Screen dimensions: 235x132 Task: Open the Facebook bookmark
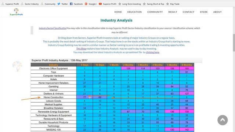pyautogui.click(x=76, y=4)
